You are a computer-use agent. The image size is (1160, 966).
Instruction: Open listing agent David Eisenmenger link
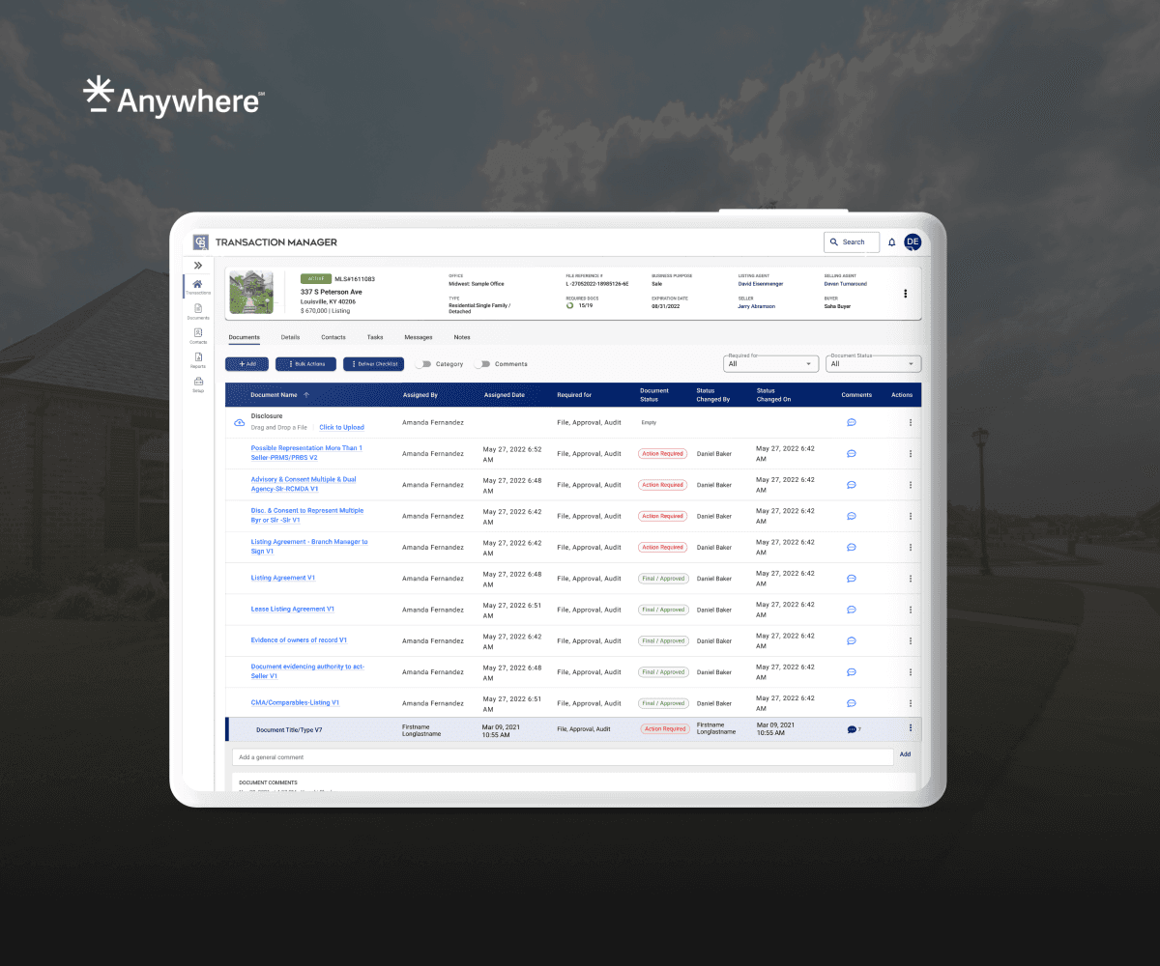click(761, 284)
